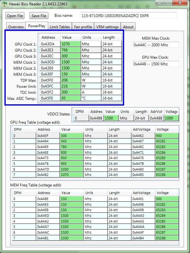Go to the Fan profile tab

tap(82, 27)
